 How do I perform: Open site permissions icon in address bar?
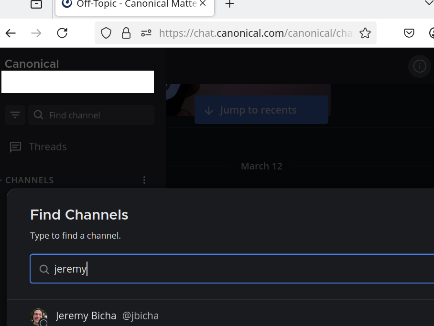tap(146, 33)
